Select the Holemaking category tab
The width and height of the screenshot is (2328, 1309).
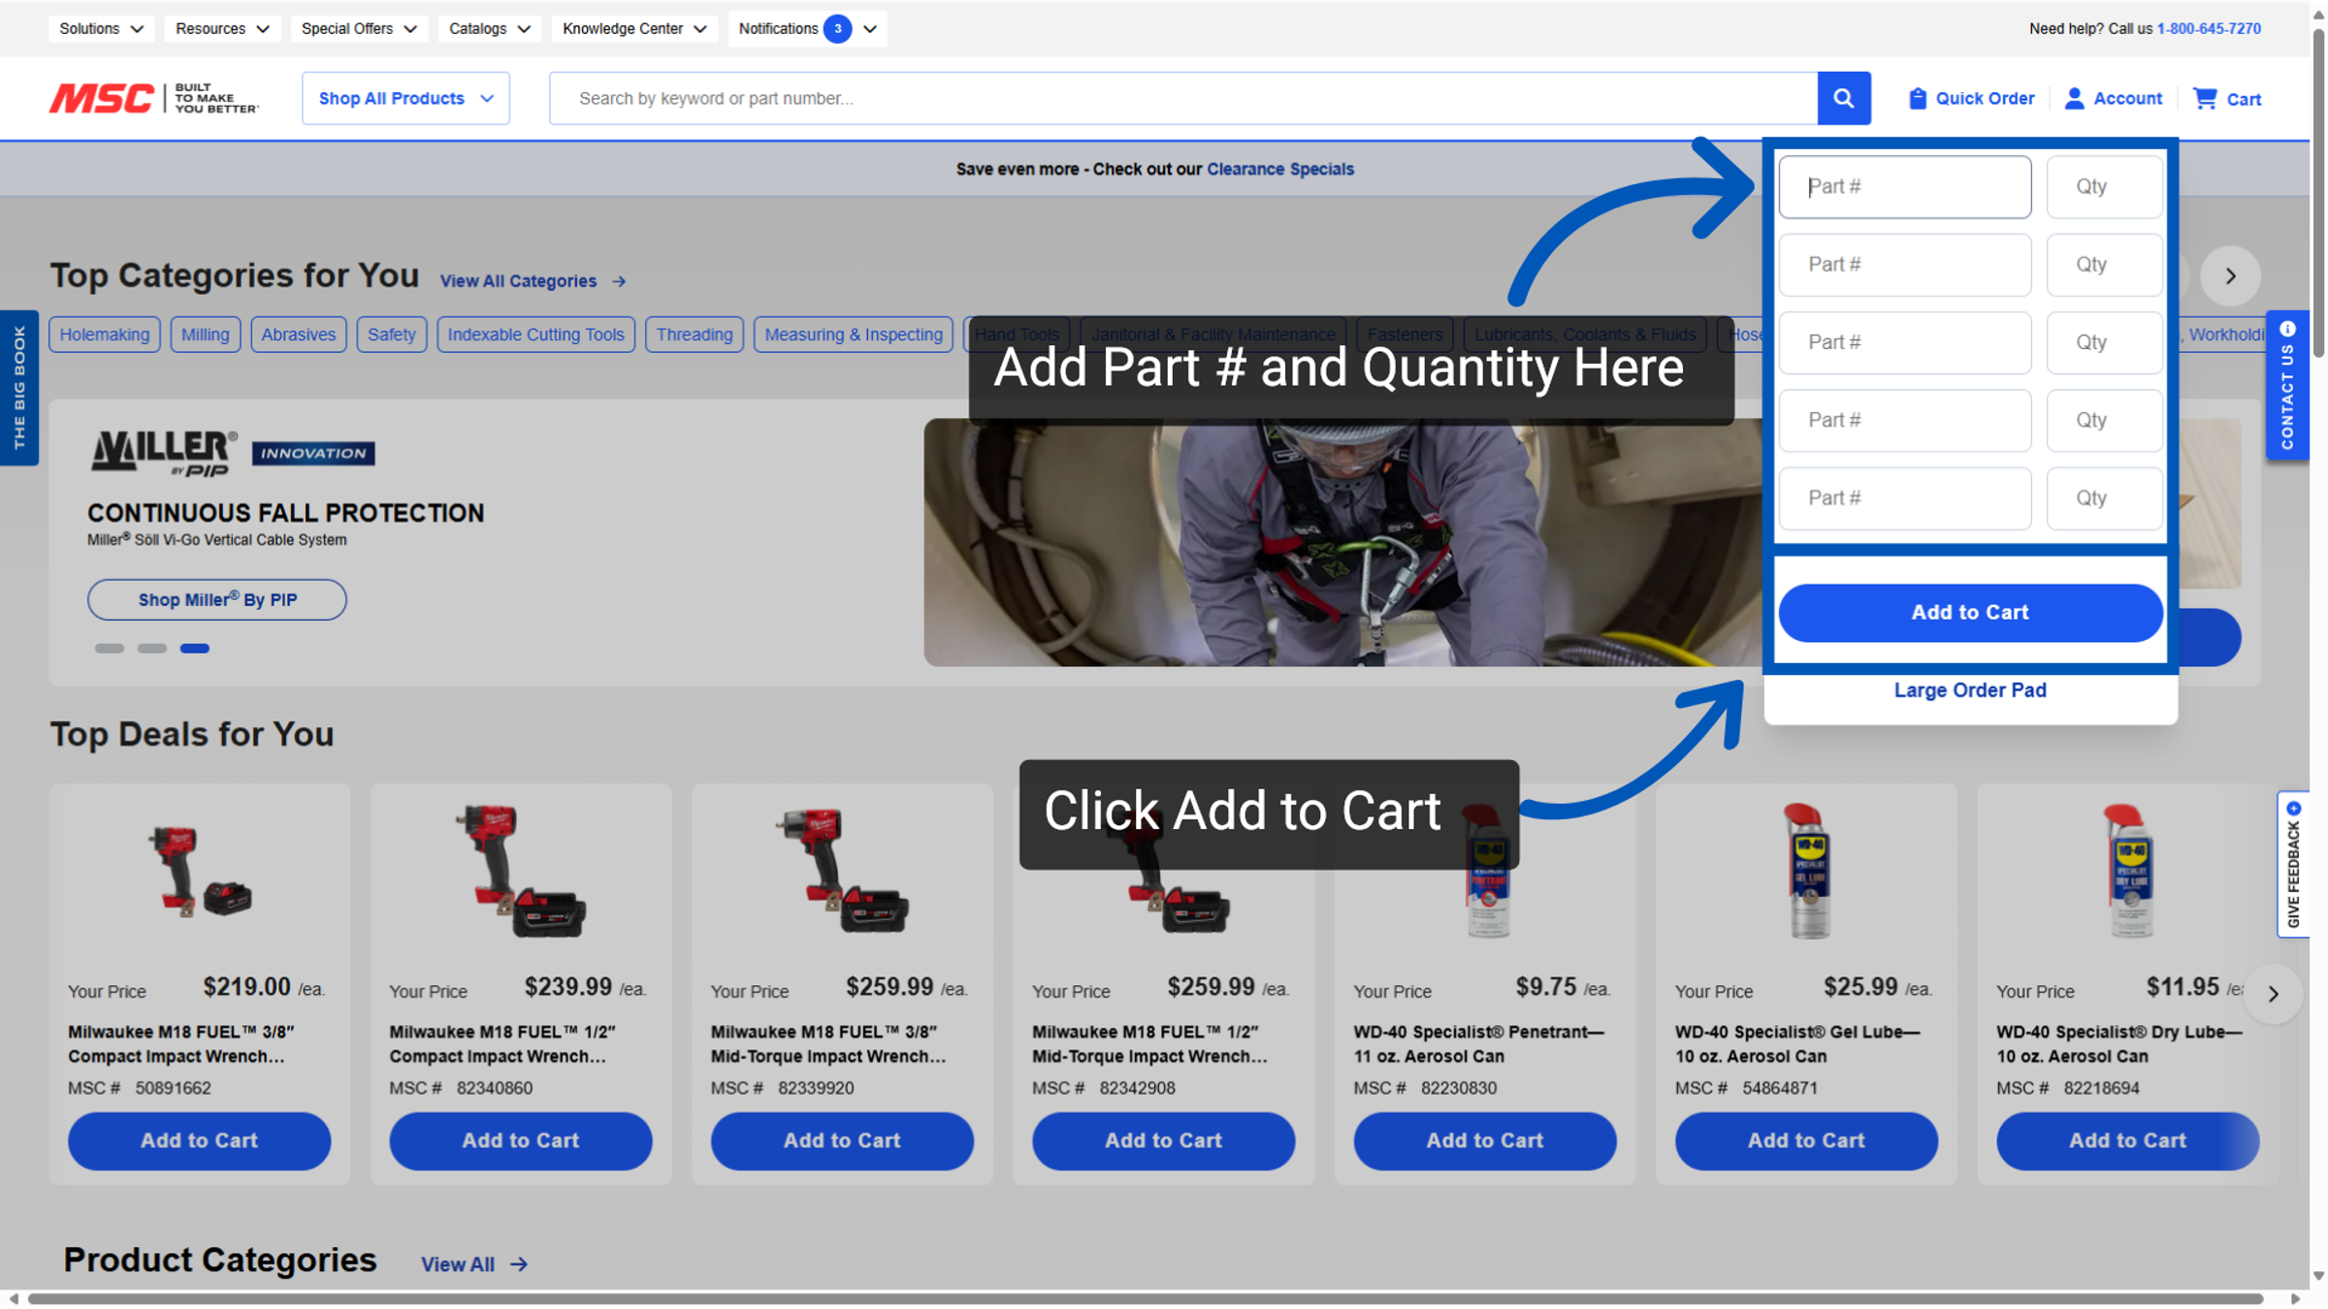point(105,335)
